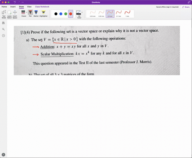Expand the Ink Color dropdown arrow
Image resolution: width=192 pixels, height=158 pixels.
[x=82, y=12]
